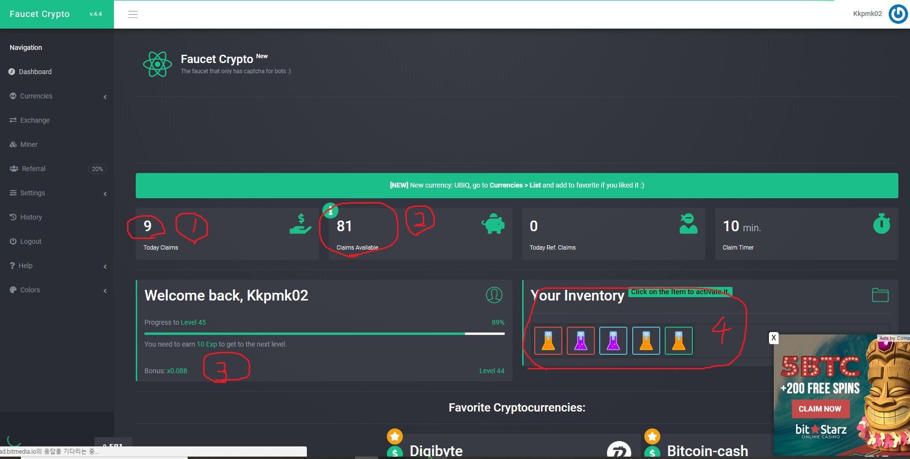
Task: Click the 'Level 44' text
Action: [492, 371]
